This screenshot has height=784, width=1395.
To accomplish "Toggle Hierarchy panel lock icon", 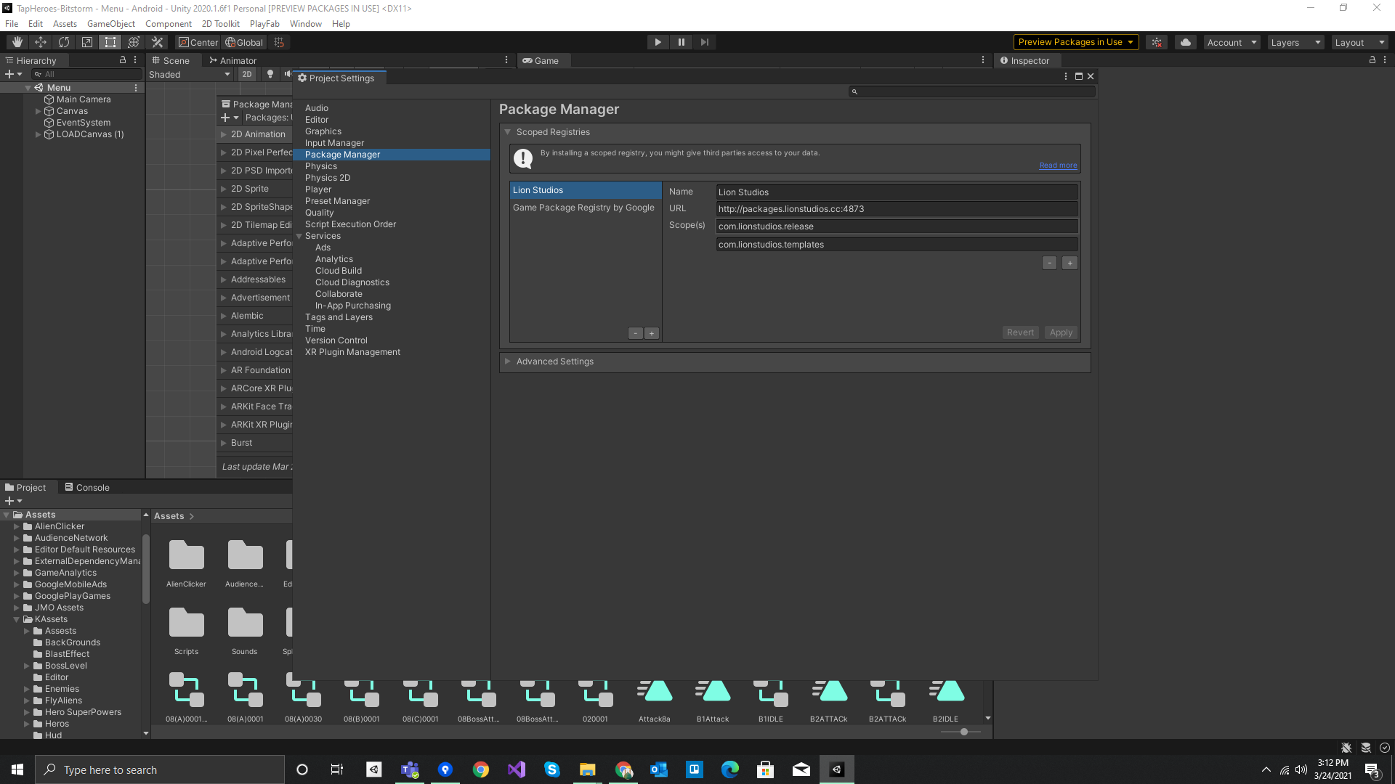I will point(123,60).
